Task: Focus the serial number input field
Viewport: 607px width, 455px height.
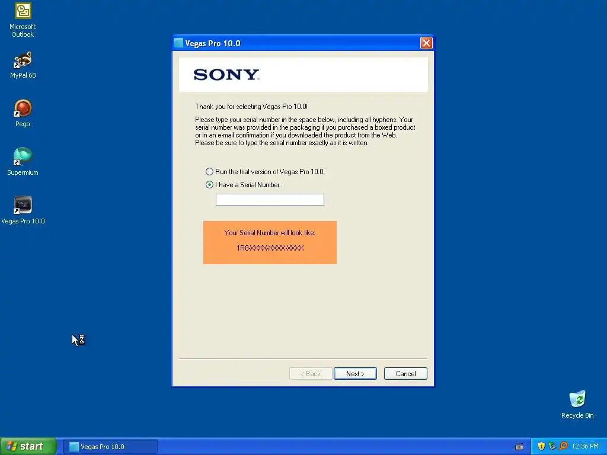Action: pyautogui.click(x=270, y=200)
